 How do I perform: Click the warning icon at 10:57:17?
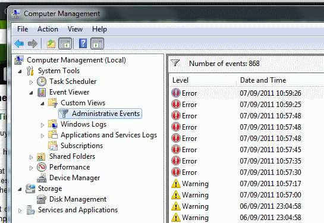point(176,183)
